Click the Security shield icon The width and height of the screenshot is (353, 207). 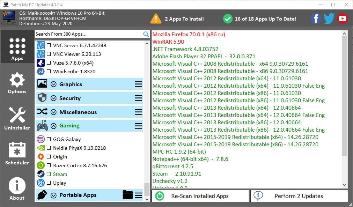[x=42, y=98]
